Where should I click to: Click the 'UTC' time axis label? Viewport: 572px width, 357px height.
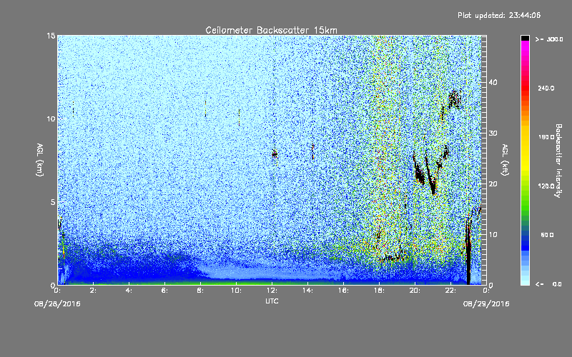pos(272,301)
